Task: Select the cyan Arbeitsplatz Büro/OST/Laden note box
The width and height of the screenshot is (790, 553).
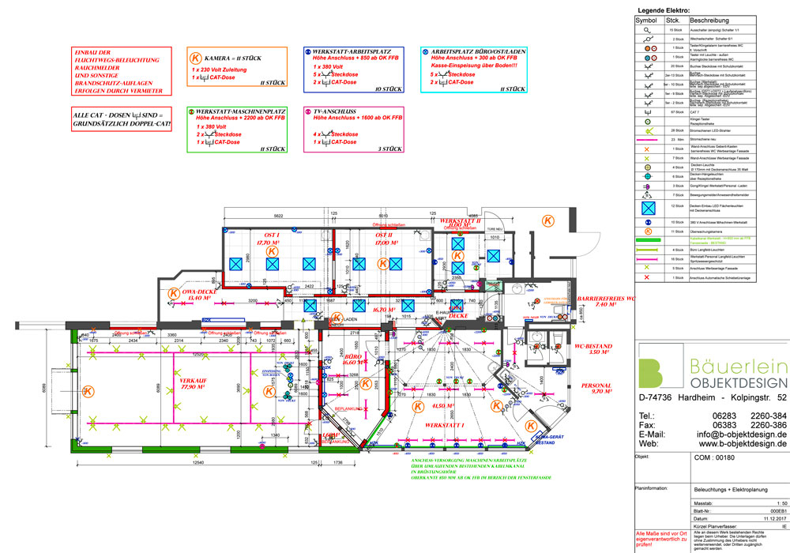Action: (474, 70)
